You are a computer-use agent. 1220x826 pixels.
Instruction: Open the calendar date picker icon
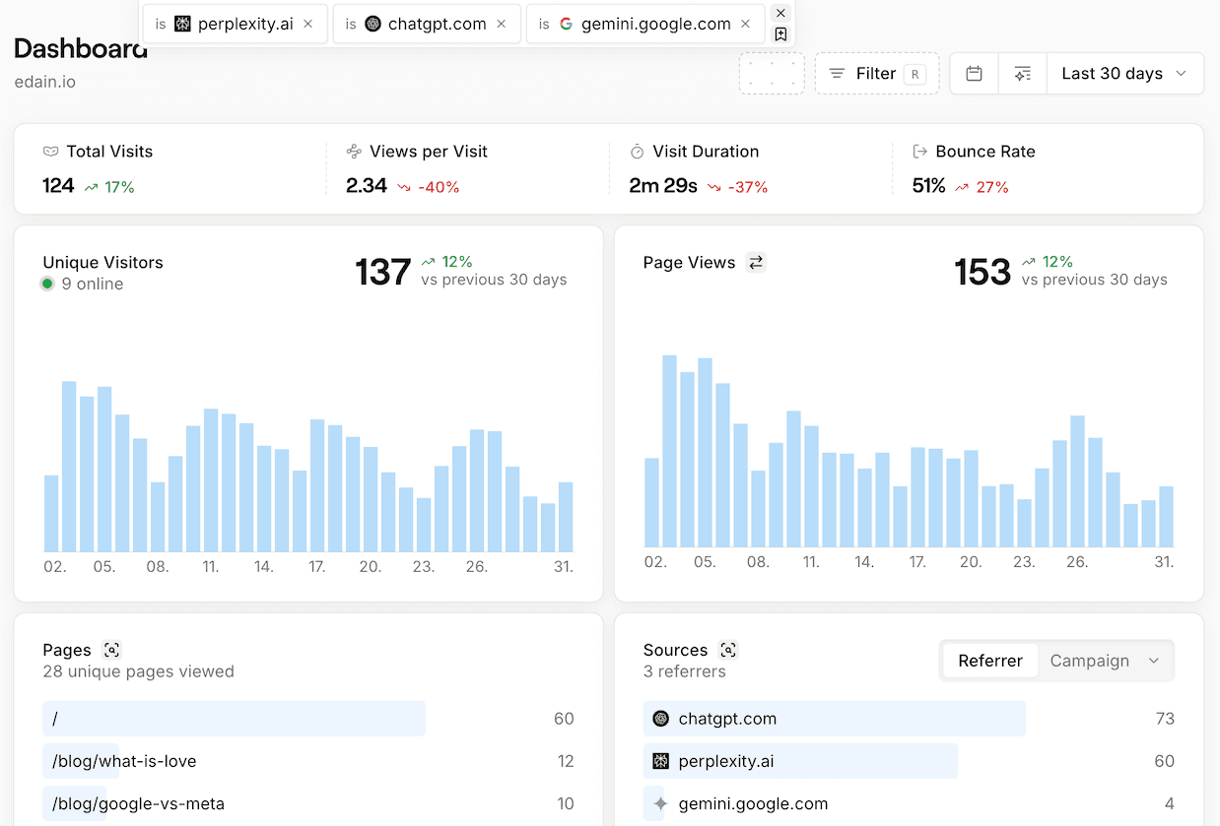click(974, 73)
